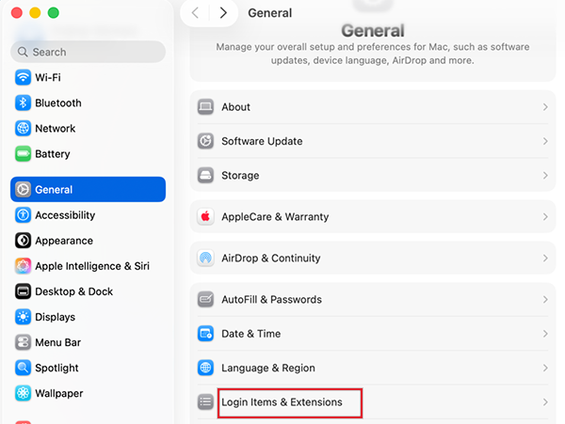Viewport: 565px width, 424px height.
Task: Open Network settings from sidebar
Action: (56, 129)
